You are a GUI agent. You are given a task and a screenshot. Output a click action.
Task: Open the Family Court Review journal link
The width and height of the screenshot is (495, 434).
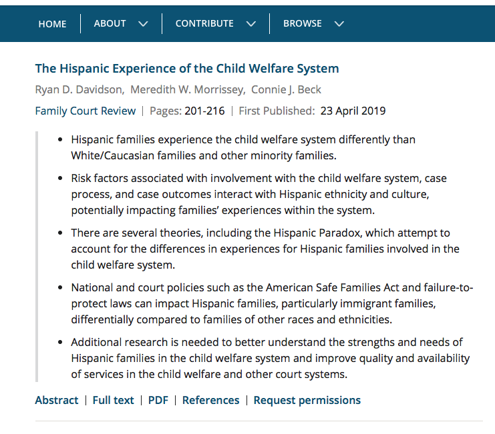(85, 111)
